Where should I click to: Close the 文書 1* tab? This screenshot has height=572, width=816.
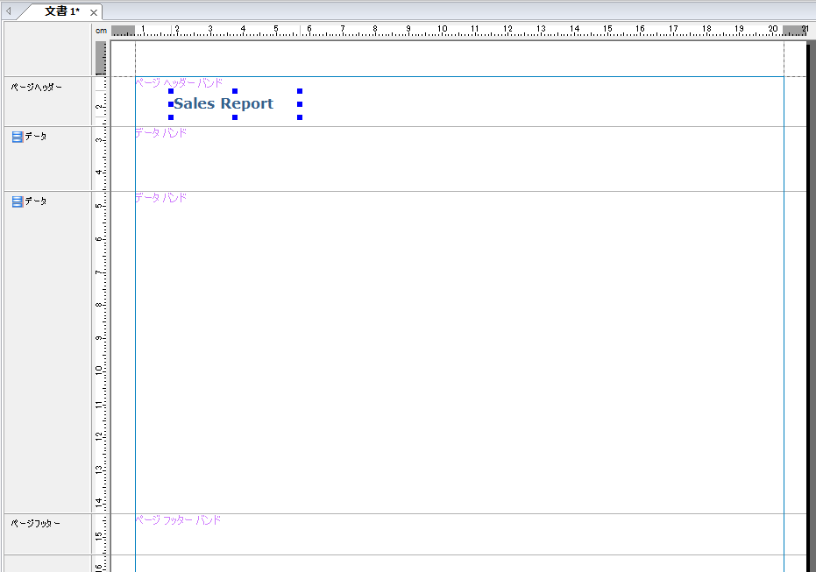pos(94,12)
